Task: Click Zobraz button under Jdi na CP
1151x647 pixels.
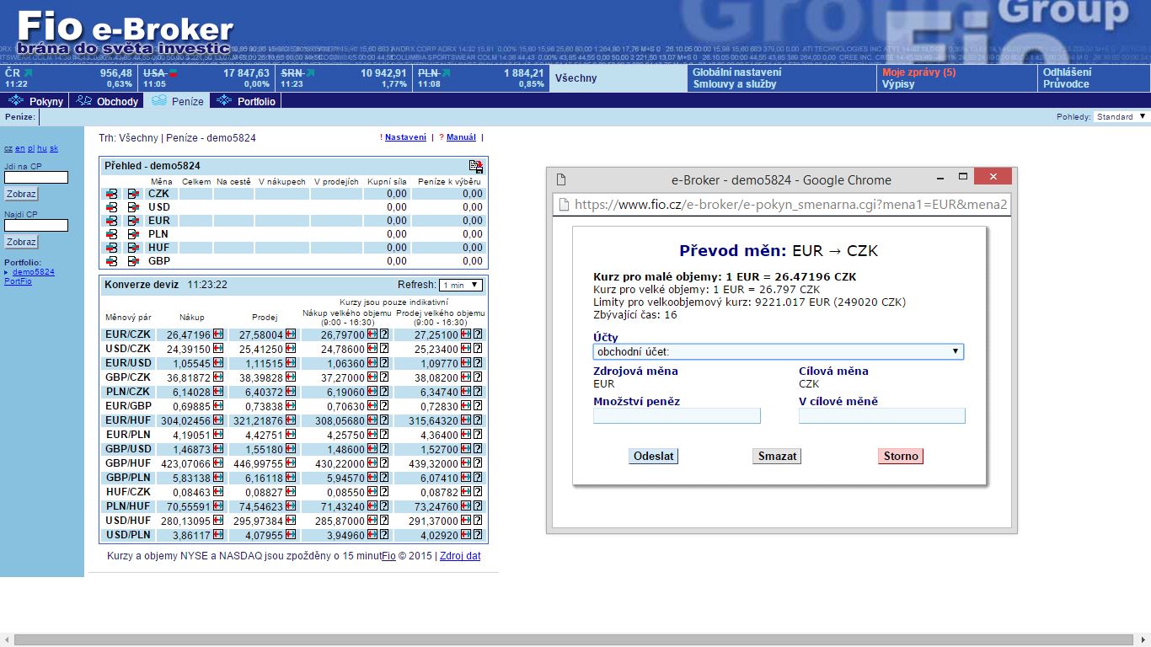Action: (x=21, y=194)
